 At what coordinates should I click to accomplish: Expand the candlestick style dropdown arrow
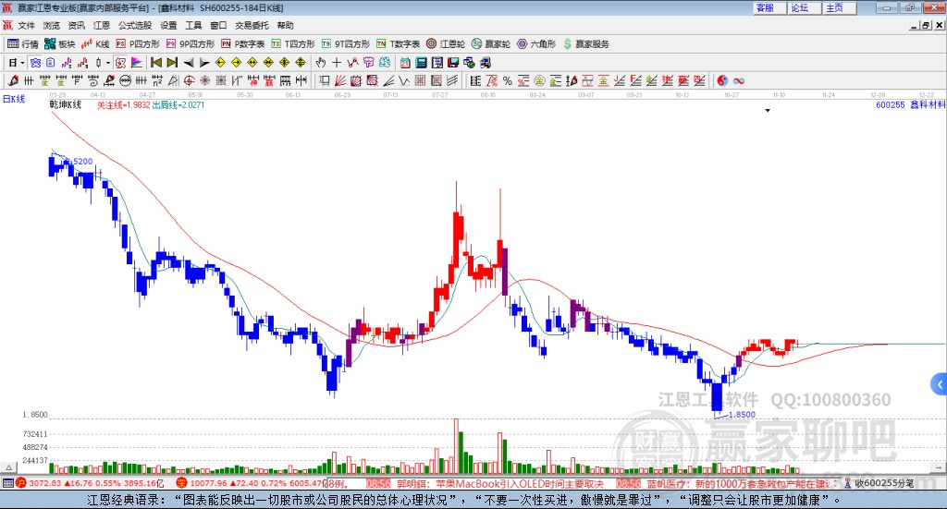pyautogui.click(x=108, y=63)
